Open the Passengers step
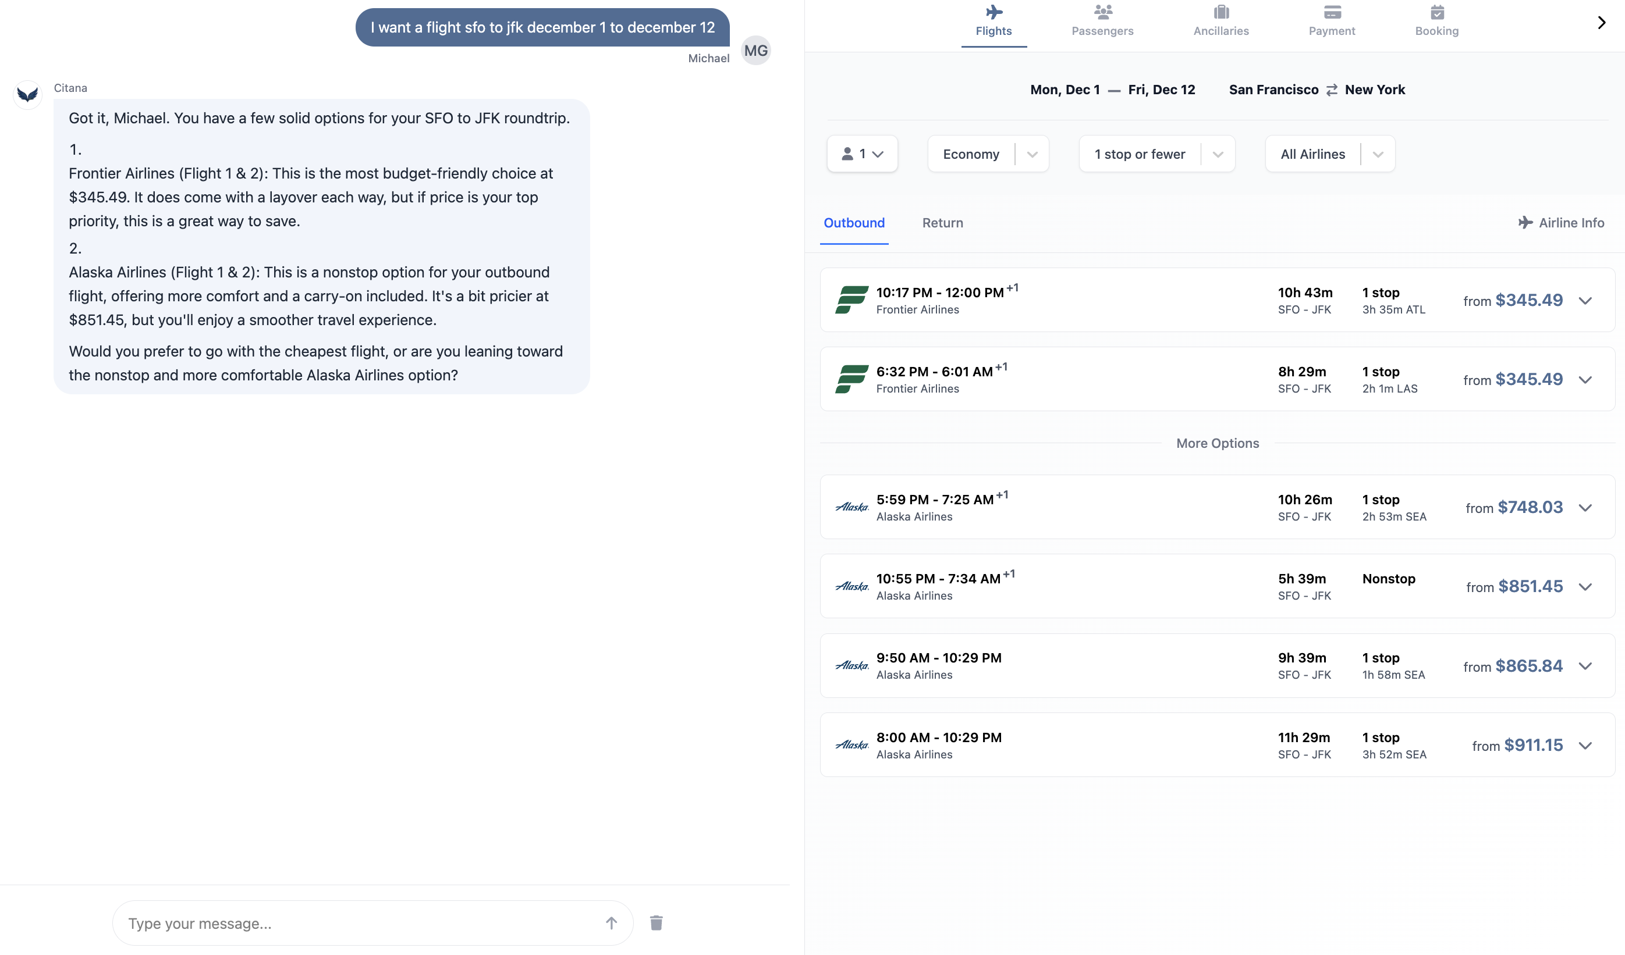 pos(1102,20)
